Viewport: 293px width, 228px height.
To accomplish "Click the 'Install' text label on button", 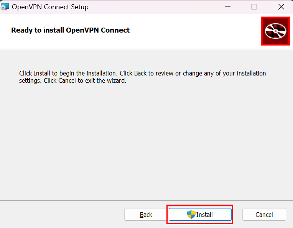I will pyautogui.click(x=205, y=215).
